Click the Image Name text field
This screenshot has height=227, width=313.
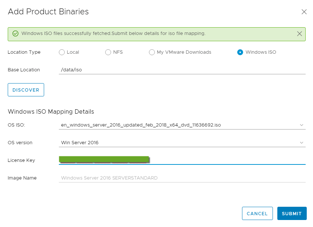pyautogui.click(x=182, y=178)
